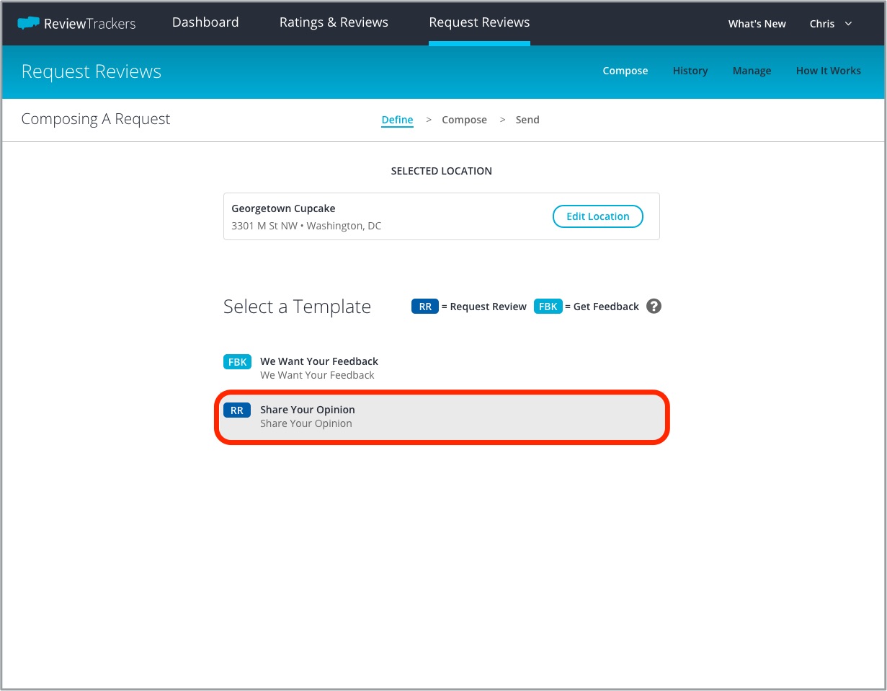Choose We Want Your Feedback template title
The width and height of the screenshot is (887, 691).
pyautogui.click(x=319, y=361)
